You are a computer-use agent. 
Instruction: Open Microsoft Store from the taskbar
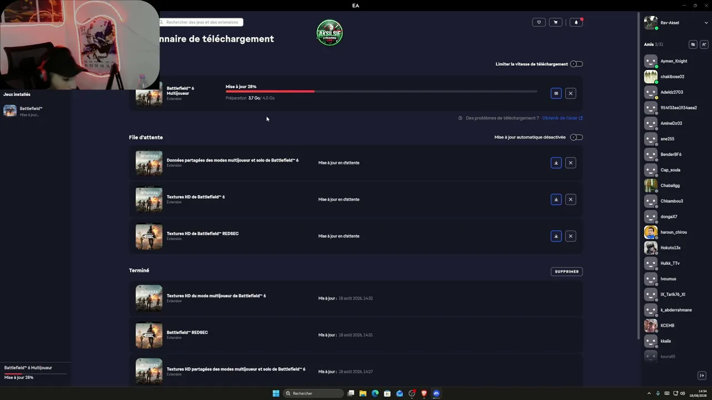[x=387, y=393]
